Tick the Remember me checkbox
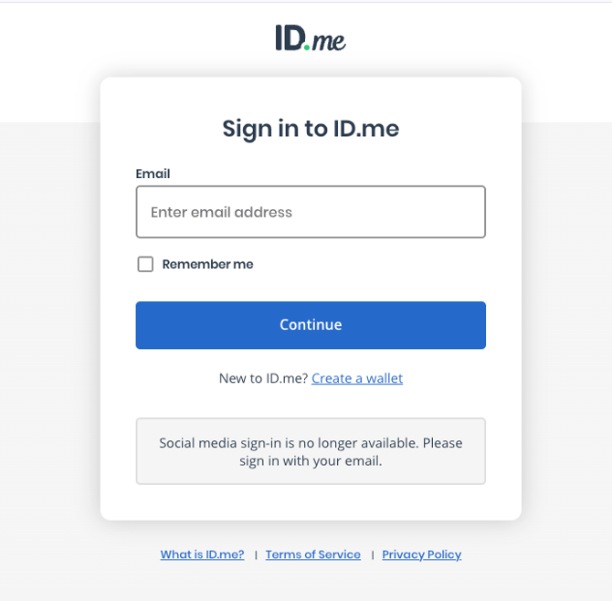The width and height of the screenshot is (612, 601). click(x=145, y=264)
